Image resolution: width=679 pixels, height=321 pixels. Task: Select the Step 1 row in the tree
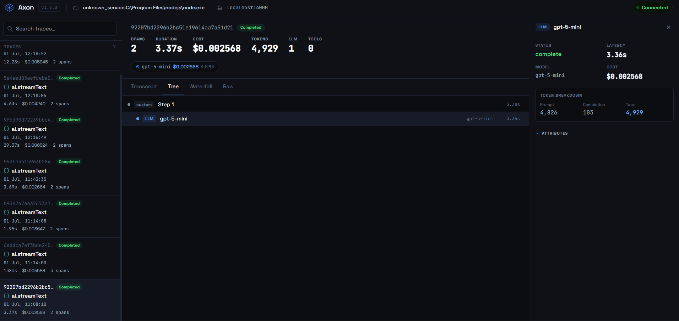[x=325, y=105]
